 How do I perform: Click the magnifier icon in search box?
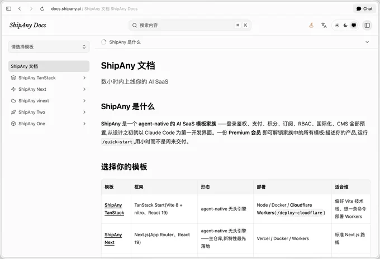(x=135, y=25)
